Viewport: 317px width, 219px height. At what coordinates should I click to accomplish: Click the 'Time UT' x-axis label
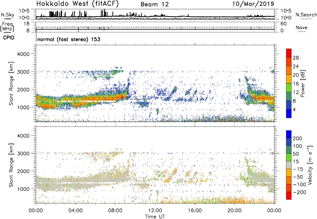tap(155, 216)
